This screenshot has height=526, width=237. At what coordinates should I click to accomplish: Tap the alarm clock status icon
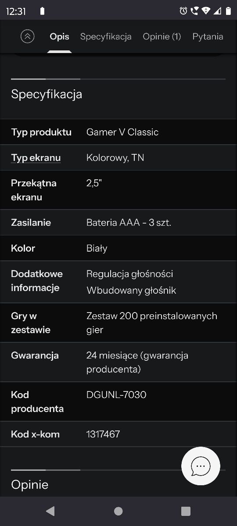(183, 11)
